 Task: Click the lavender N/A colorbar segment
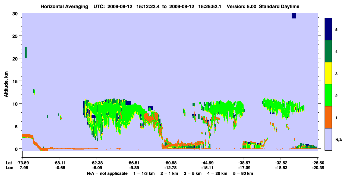328,139
